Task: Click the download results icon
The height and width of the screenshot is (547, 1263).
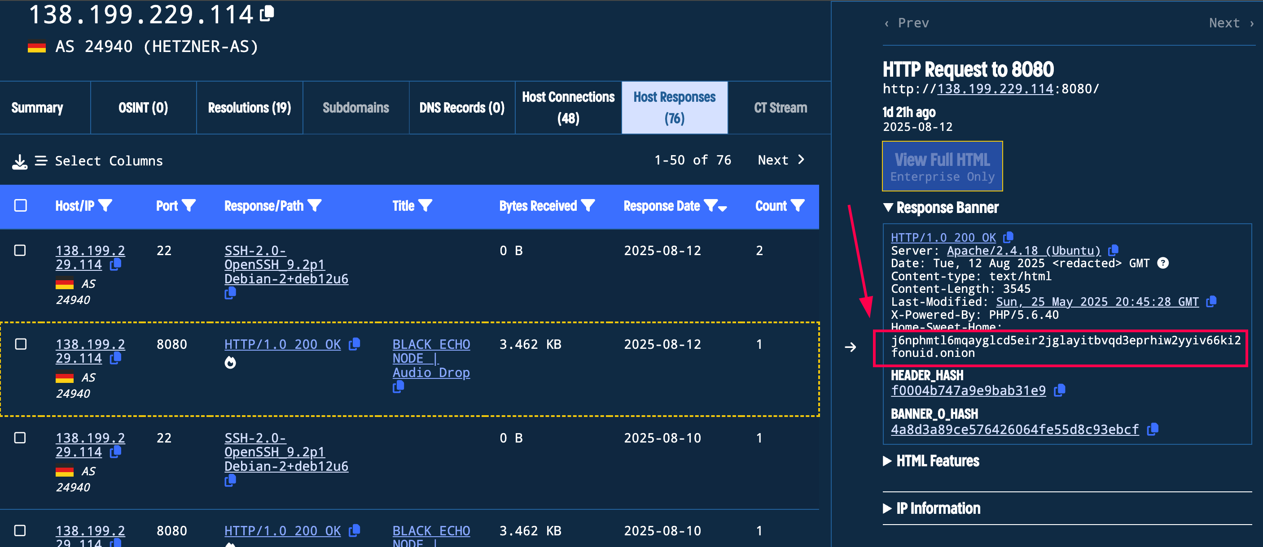Action: point(20,161)
